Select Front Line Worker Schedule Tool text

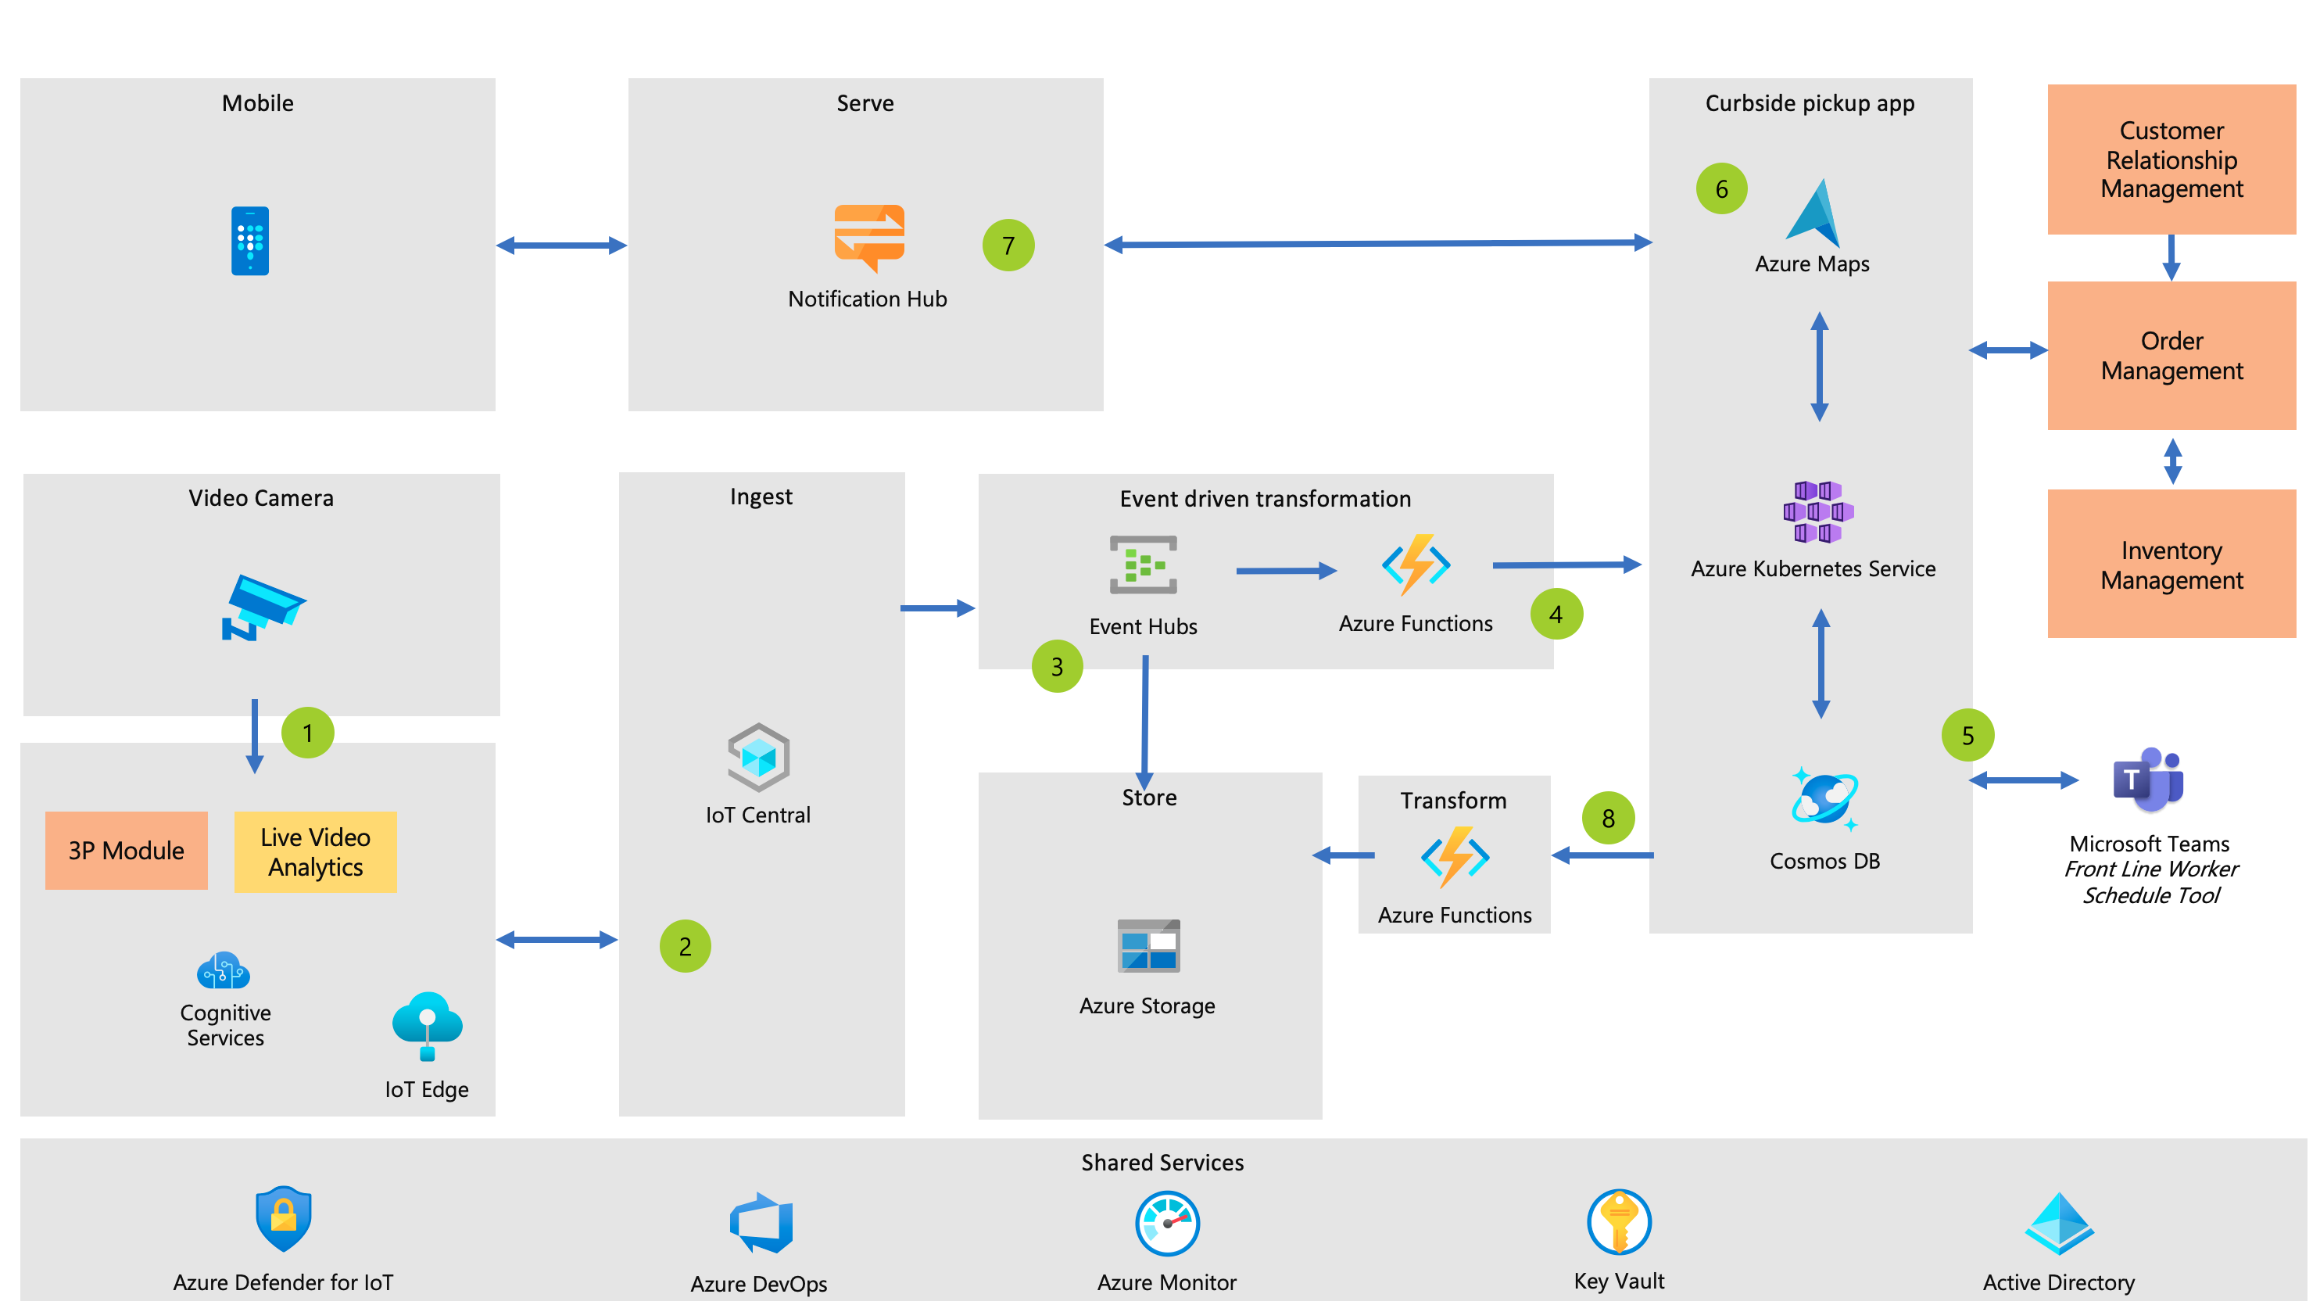pos(2150,882)
